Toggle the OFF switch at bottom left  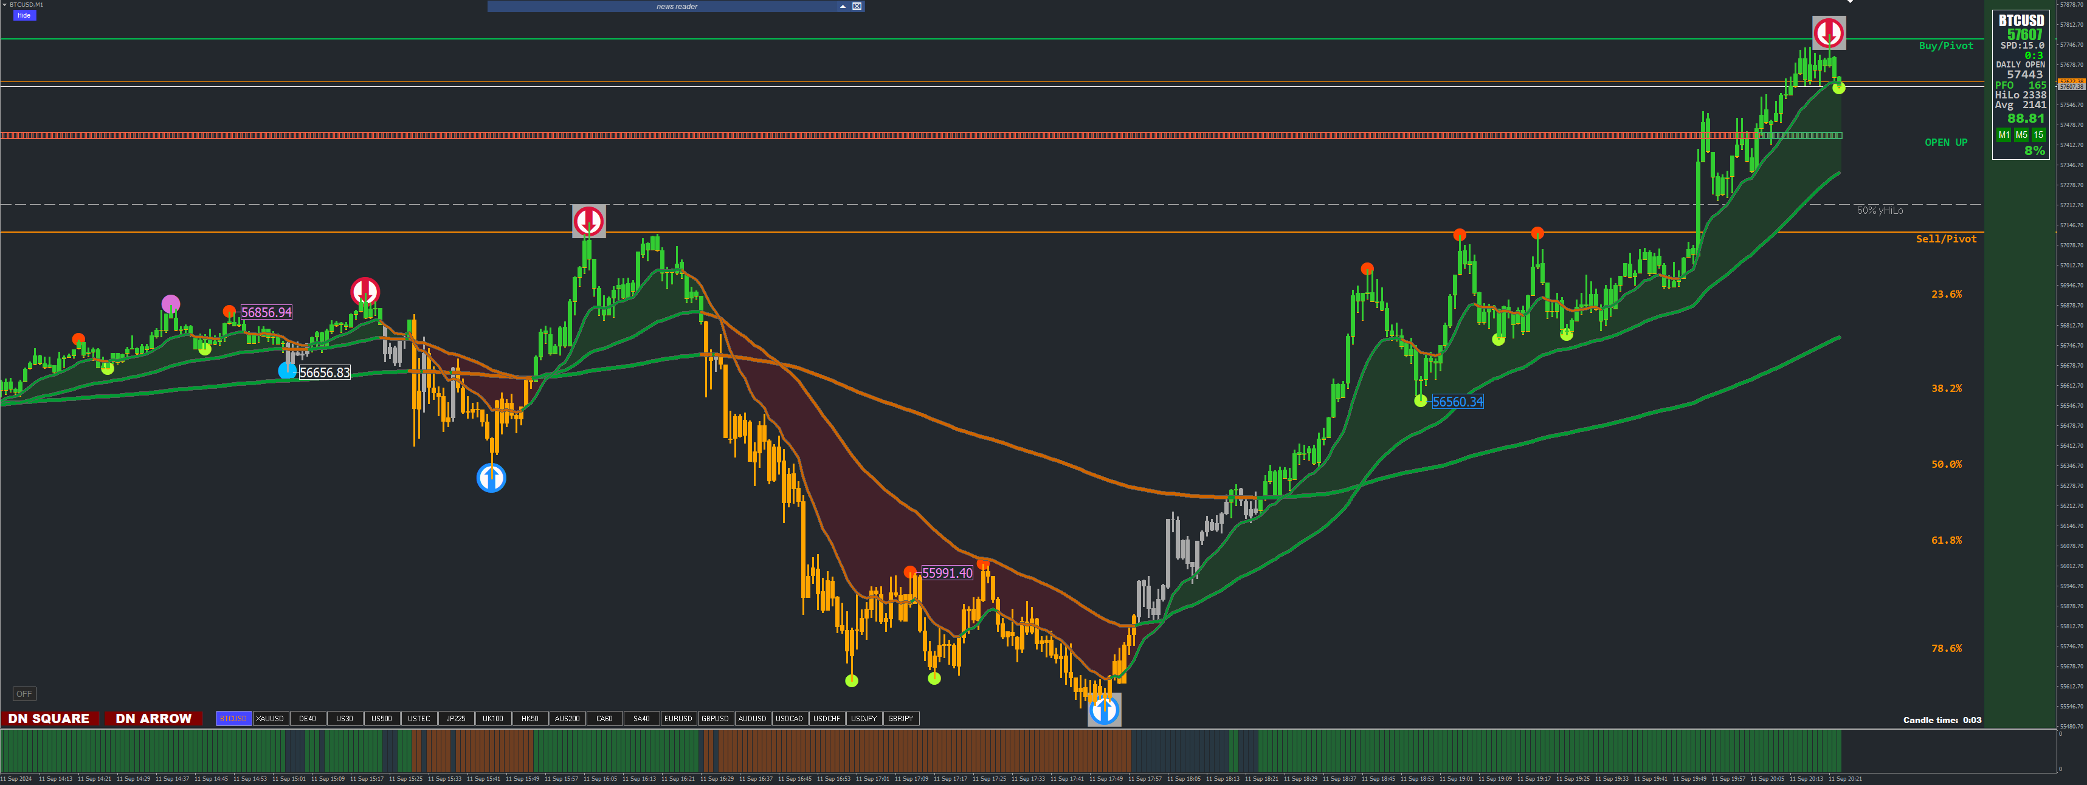pos(24,693)
